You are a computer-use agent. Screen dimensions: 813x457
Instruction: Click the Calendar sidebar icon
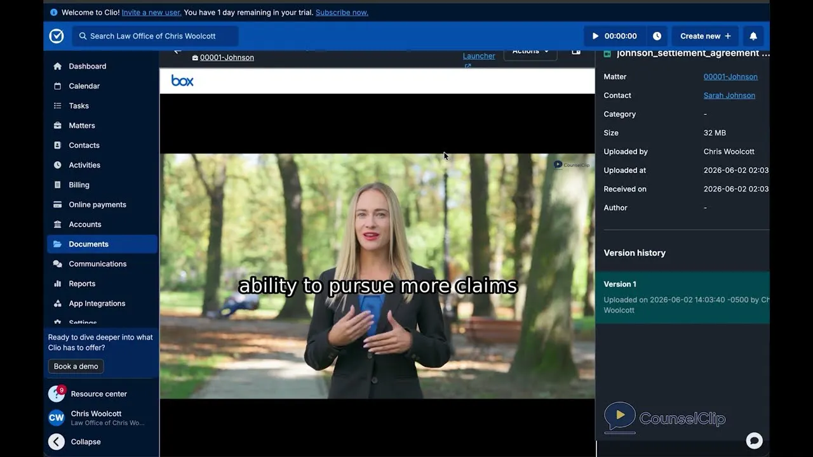[x=58, y=86]
